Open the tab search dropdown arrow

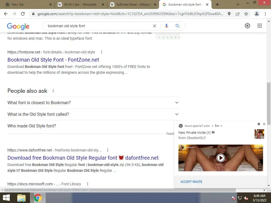point(238,4)
